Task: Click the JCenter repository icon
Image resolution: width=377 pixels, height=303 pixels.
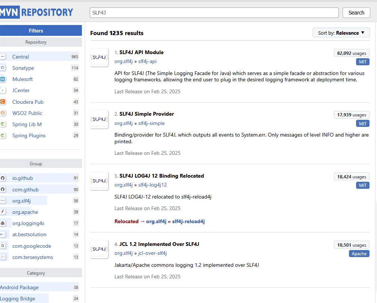Action: [x=3, y=90]
